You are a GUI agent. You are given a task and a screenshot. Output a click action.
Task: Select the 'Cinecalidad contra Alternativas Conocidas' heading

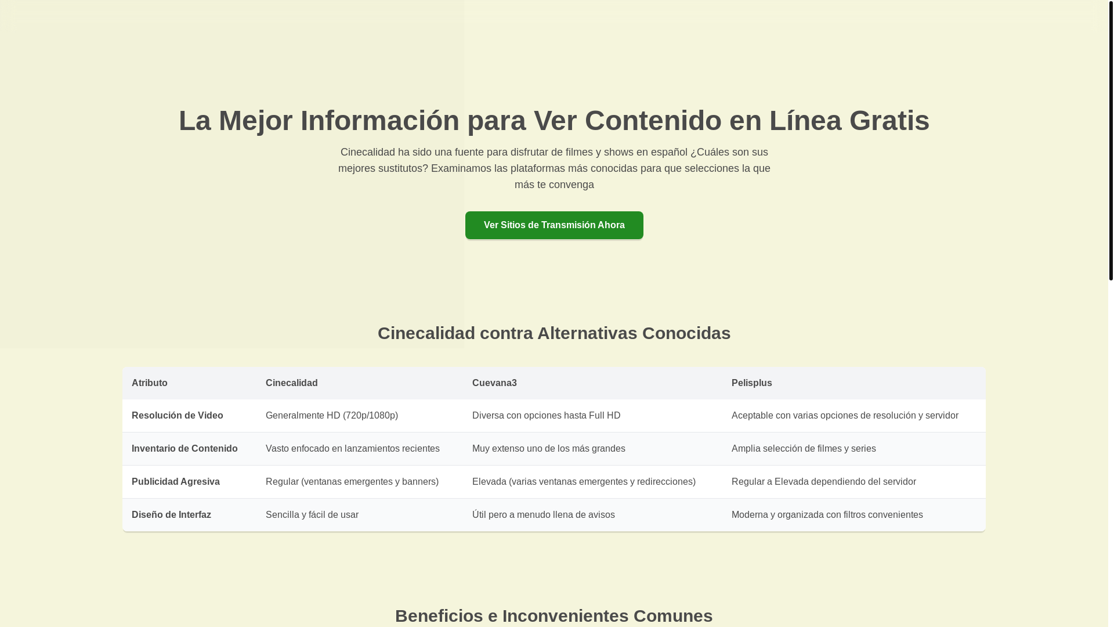click(554, 333)
